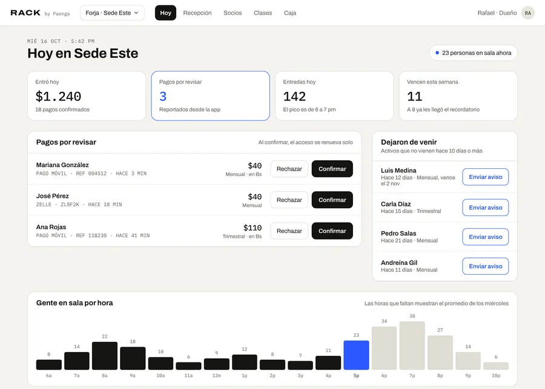This screenshot has width=545, height=389.
Task: Confirm Mariana González's payment
Action: tap(332, 169)
